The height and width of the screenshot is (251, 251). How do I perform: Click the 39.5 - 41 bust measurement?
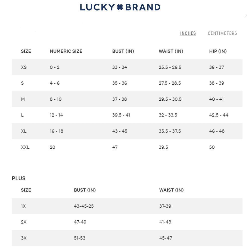coord(121,115)
